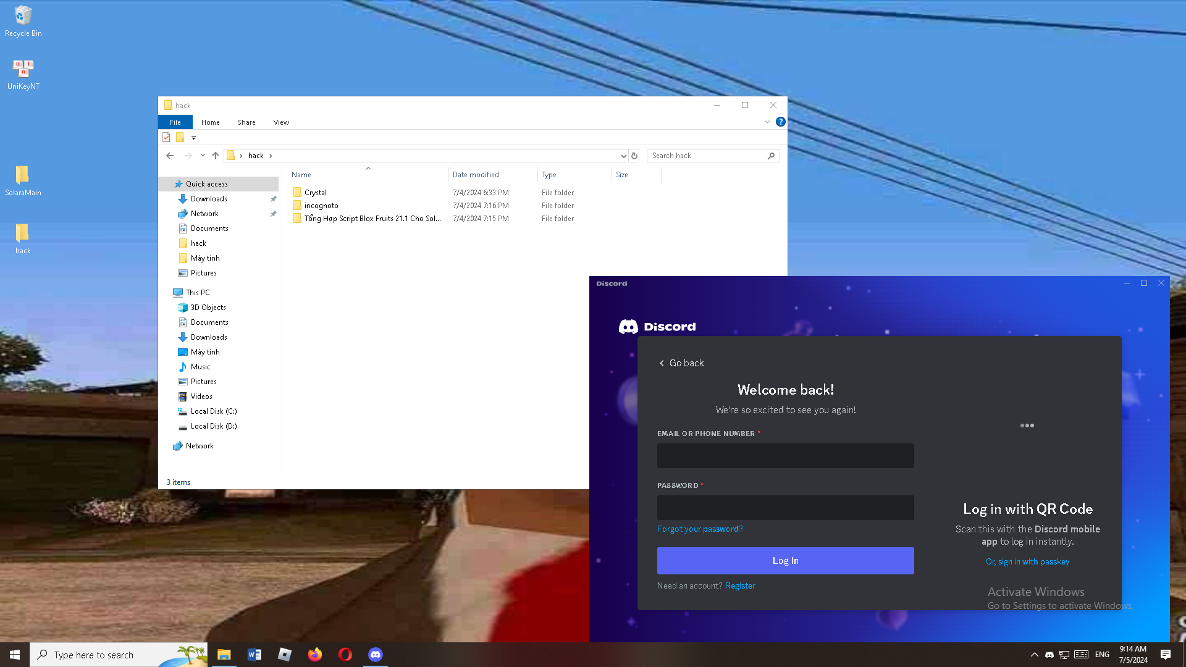Switch to Discord from taskbar
Viewport: 1186px width, 667px height.
(x=375, y=655)
